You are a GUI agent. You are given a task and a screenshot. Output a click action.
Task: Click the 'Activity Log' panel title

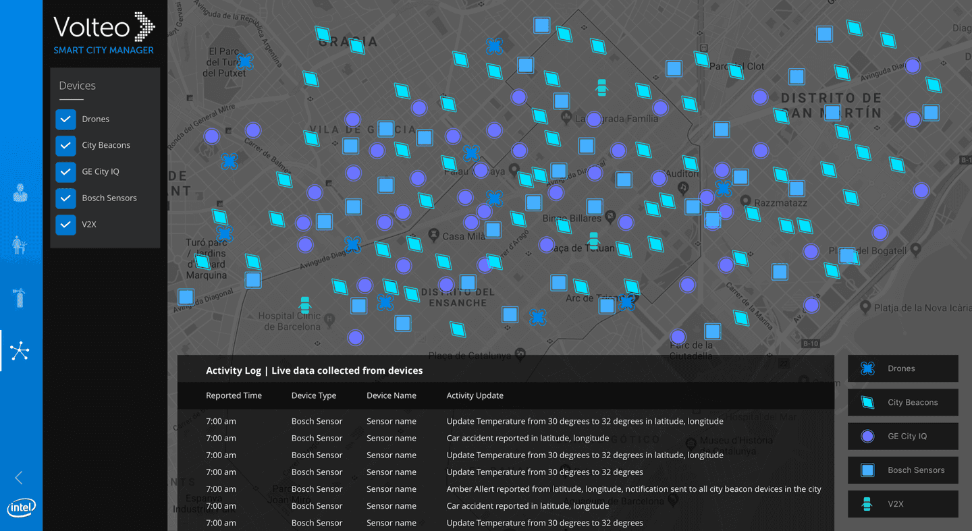pos(314,370)
